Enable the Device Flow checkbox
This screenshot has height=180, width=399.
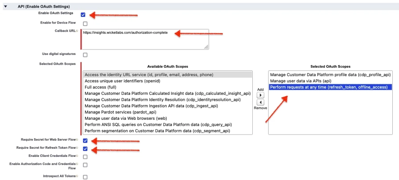pos(85,24)
